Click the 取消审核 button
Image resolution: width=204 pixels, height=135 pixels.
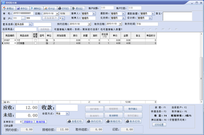tap(114, 116)
